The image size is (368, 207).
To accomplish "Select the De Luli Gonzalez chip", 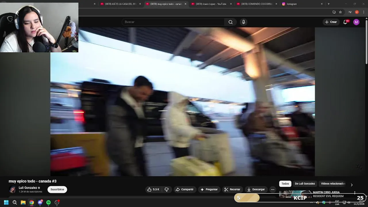I will pos(305,184).
